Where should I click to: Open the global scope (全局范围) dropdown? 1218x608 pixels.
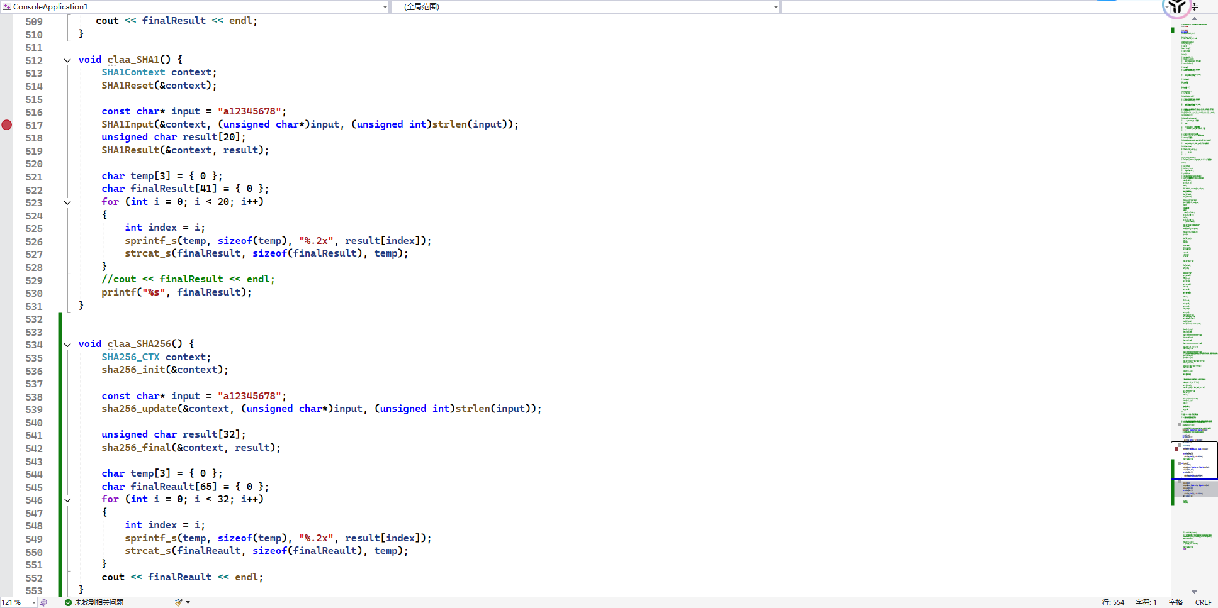(x=775, y=7)
